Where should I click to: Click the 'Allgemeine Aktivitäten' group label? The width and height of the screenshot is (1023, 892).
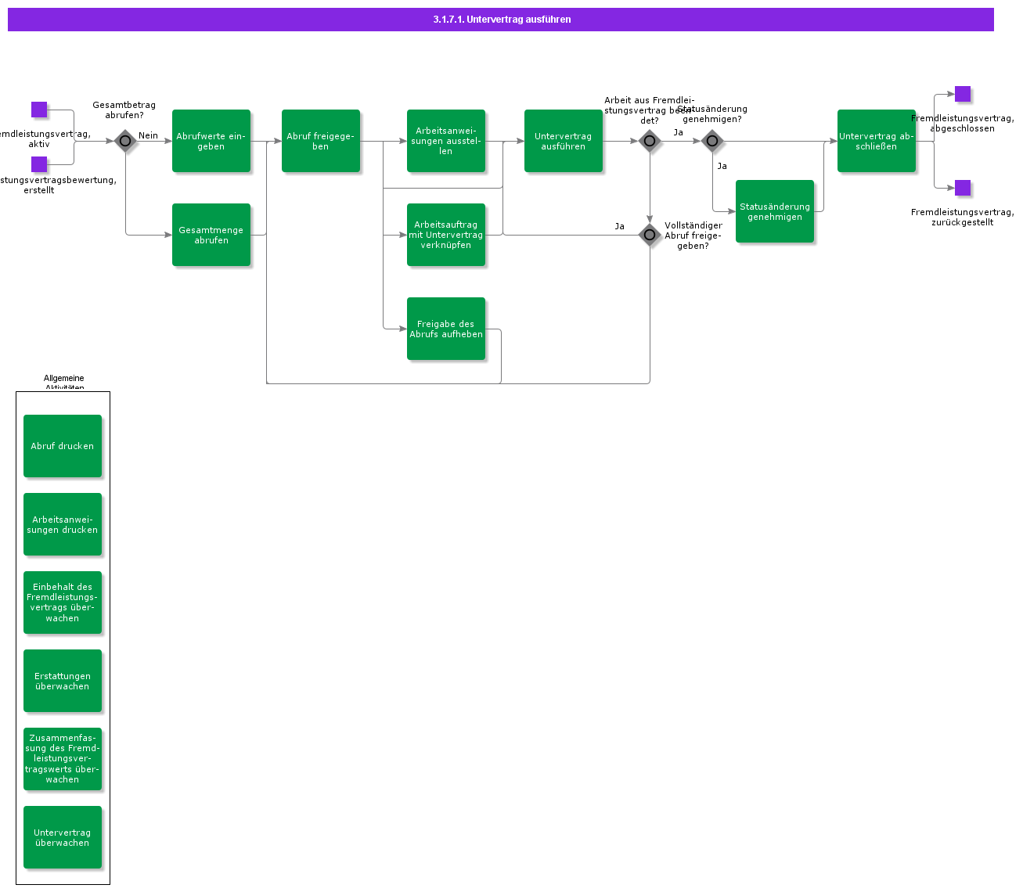[64, 383]
